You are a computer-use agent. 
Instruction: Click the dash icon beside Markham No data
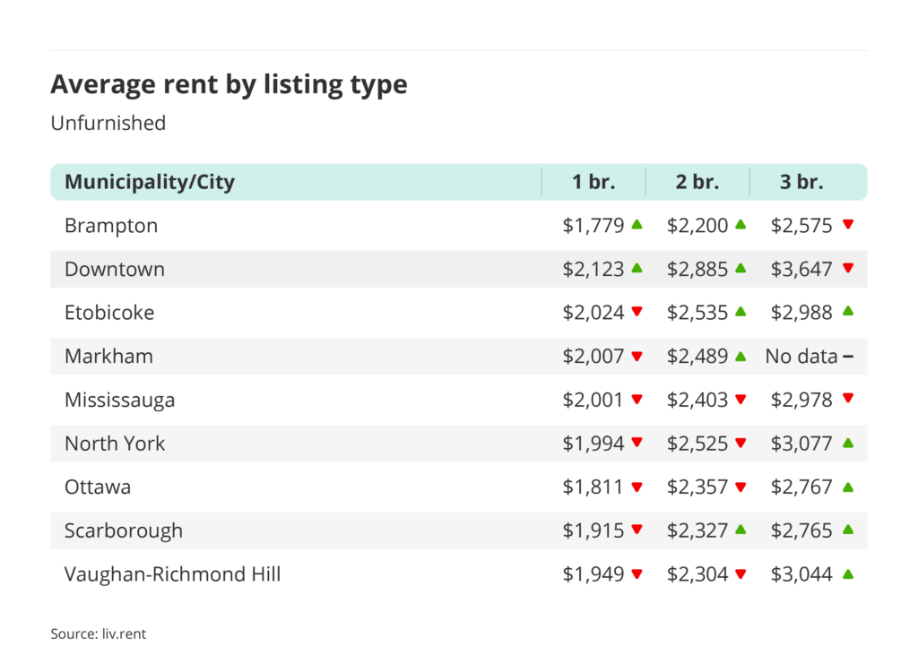tap(848, 357)
